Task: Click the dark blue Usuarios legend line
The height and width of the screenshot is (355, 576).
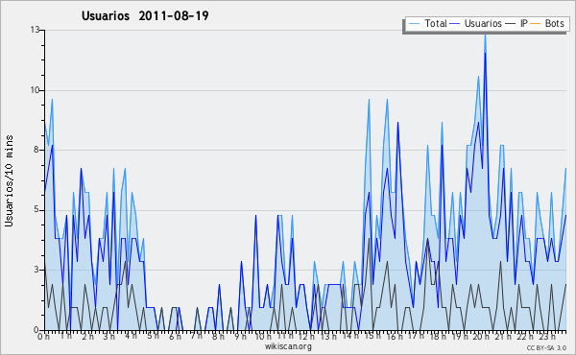Action: click(455, 24)
